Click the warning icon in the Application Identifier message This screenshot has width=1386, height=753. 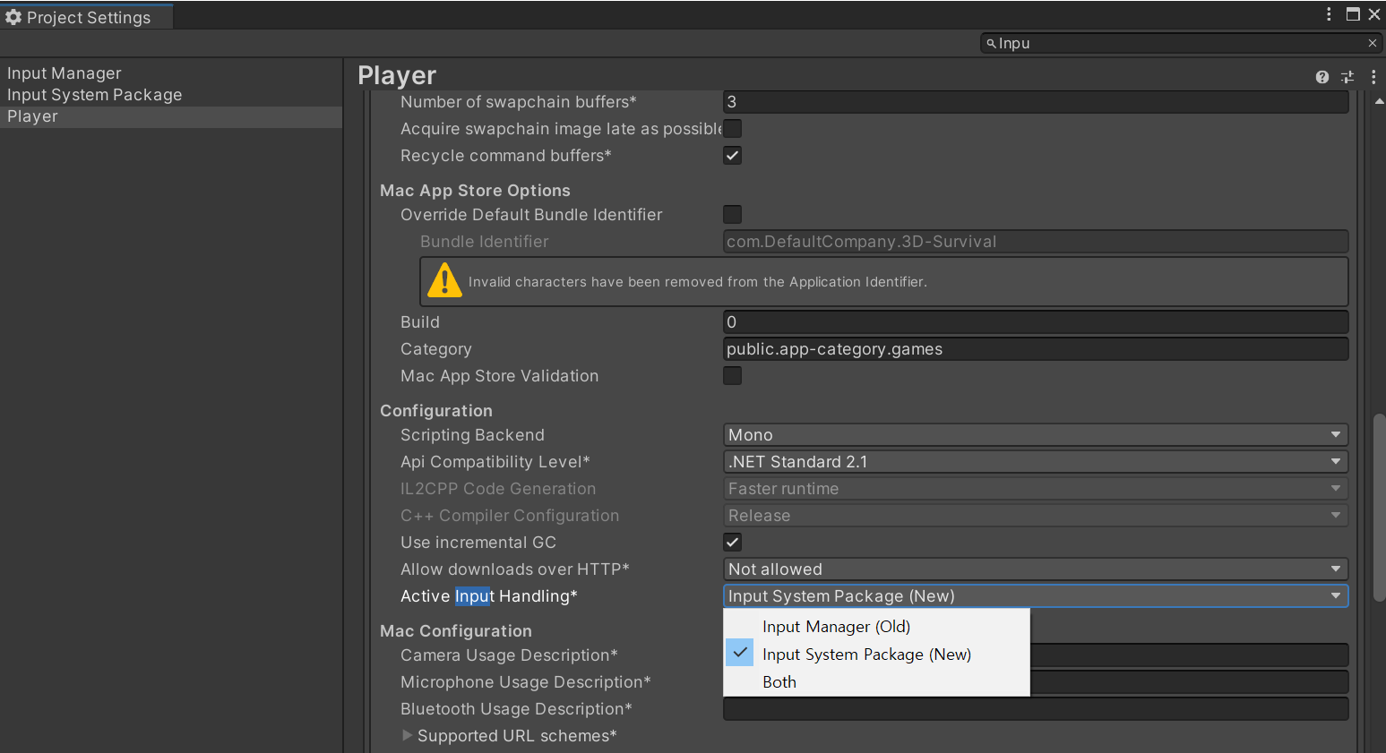coord(444,281)
